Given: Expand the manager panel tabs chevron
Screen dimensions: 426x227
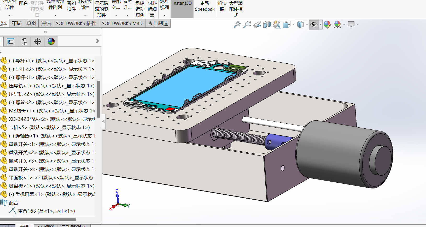Looking at the screenshot, I should pyautogui.click(x=97, y=41).
